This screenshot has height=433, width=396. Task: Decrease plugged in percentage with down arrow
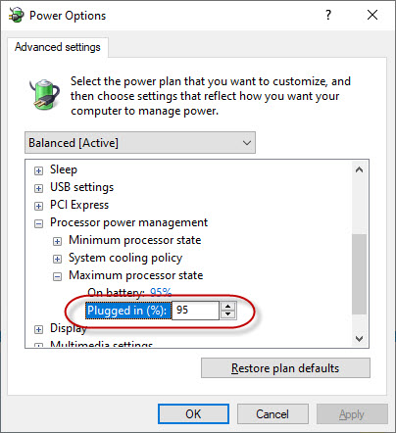tap(227, 314)
